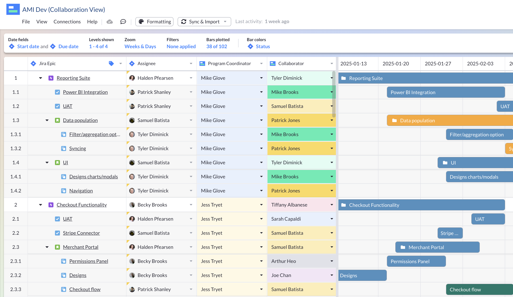Click the Reporting Suite purple epic icon
The height and width of the screenshot is (297, 513).
tap(51, 78)
